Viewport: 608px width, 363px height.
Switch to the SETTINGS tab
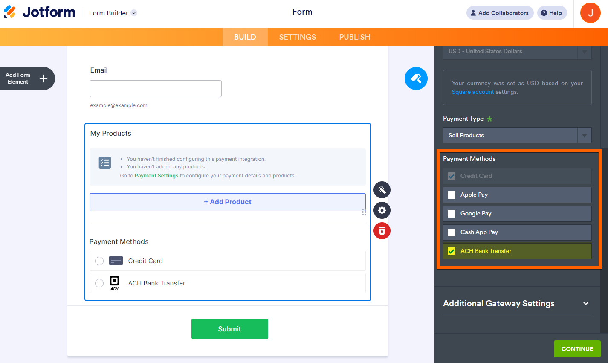point(298,37)
